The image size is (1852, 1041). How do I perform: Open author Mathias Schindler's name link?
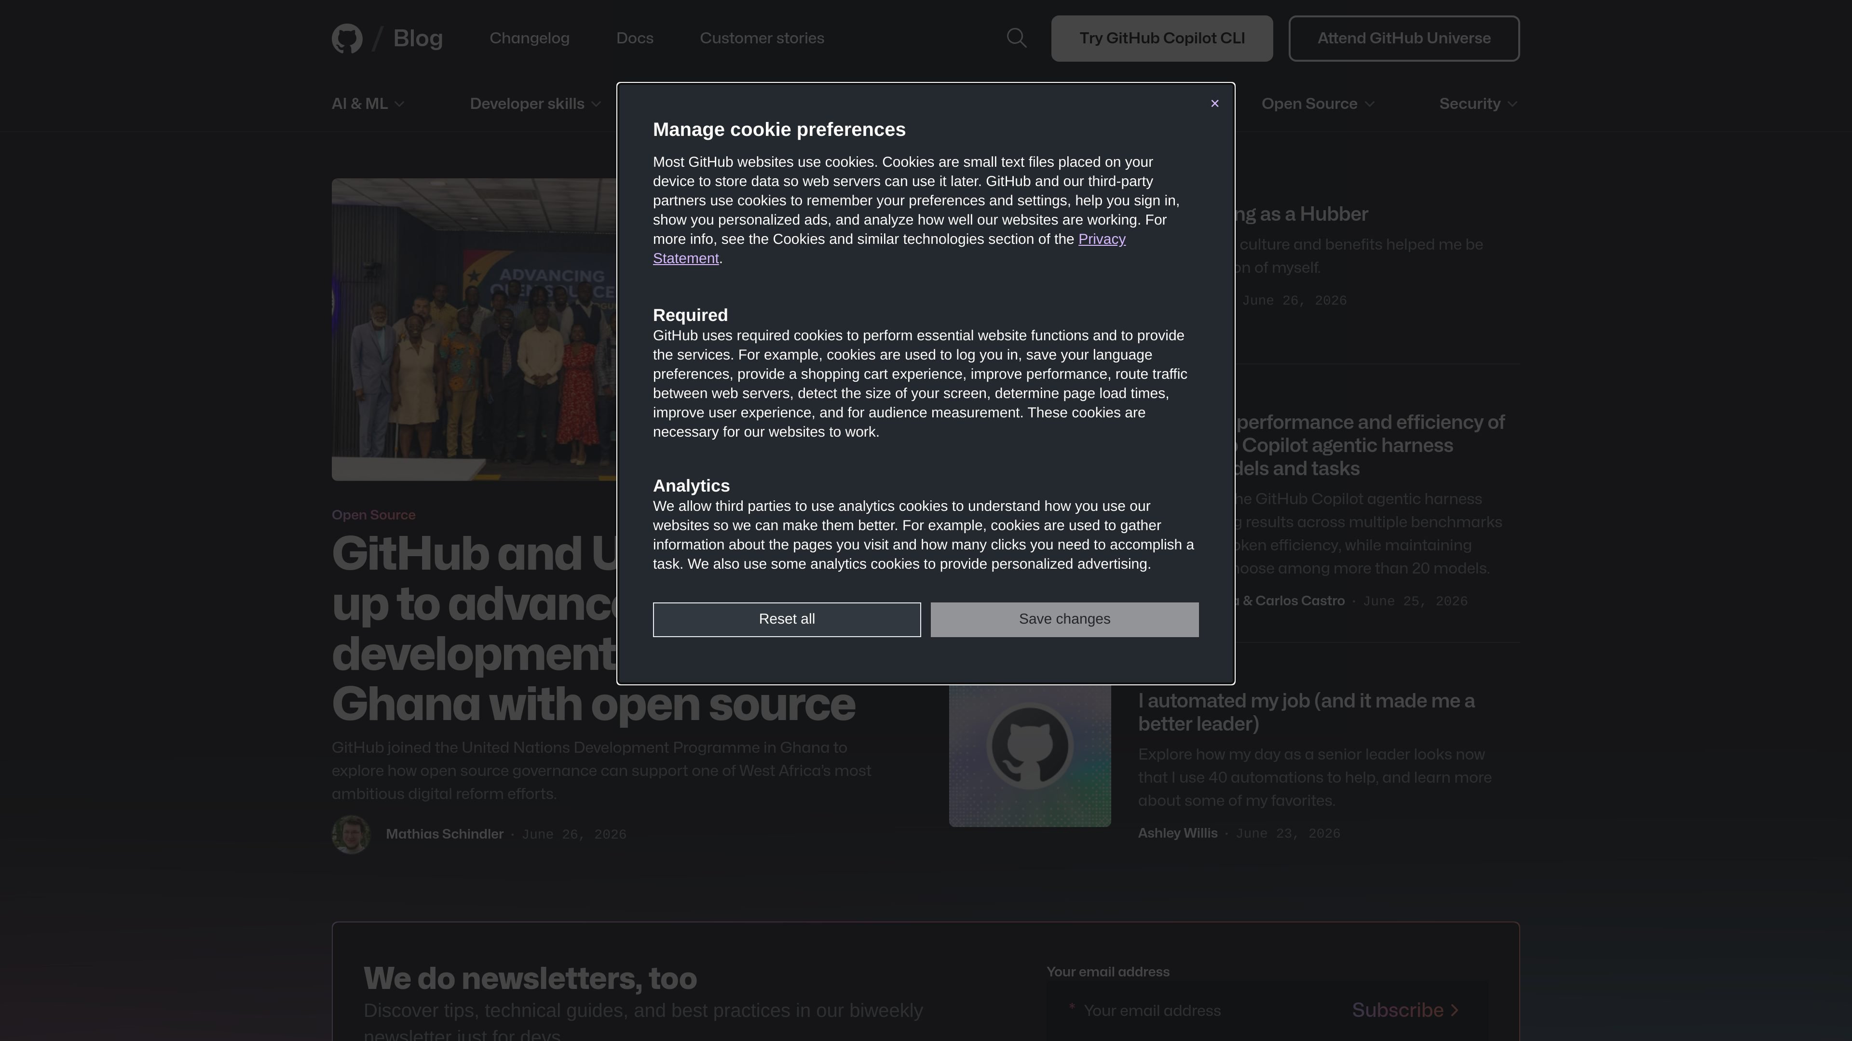[444, 834]
